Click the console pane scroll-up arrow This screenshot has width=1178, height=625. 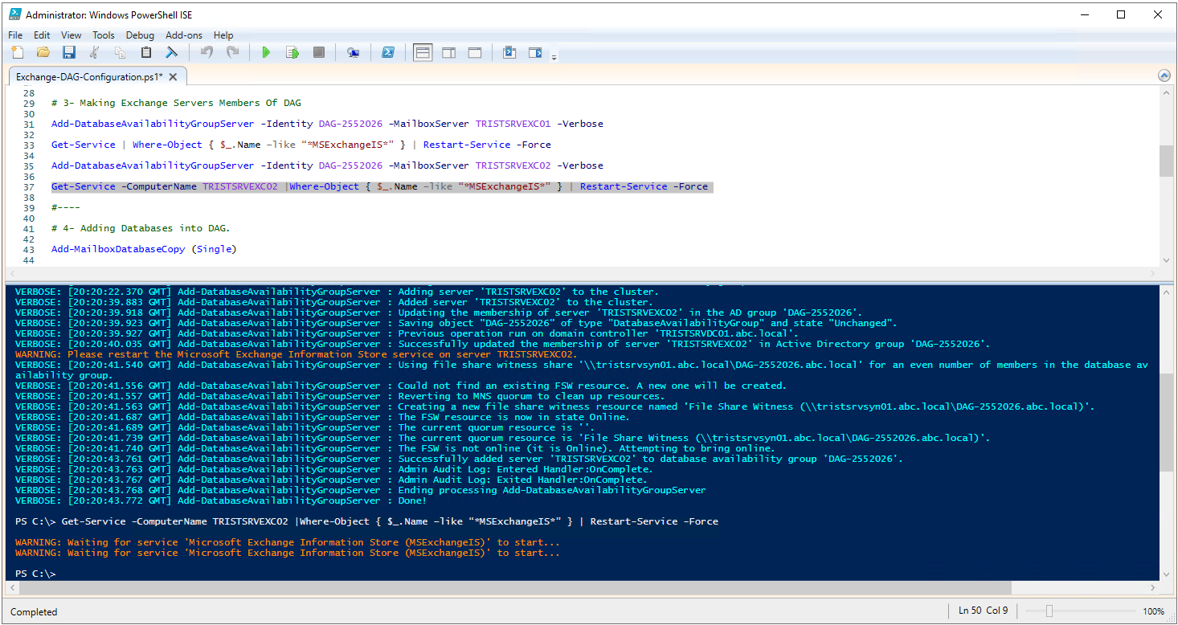(1166, 291)
